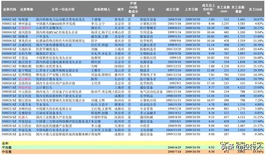Click the controller name 于德翔
This screenshot has width=266, height=155.
[x=96, y=19]
